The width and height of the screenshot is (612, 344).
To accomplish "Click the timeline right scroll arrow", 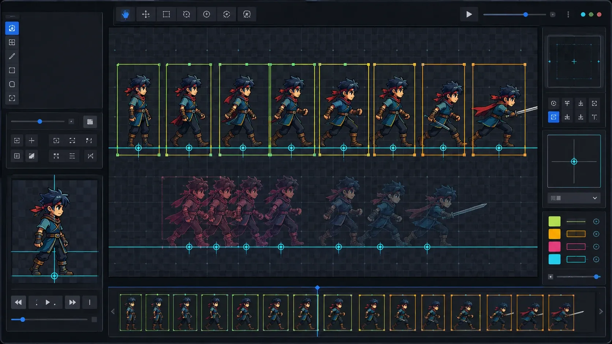I will coord(601,311).
